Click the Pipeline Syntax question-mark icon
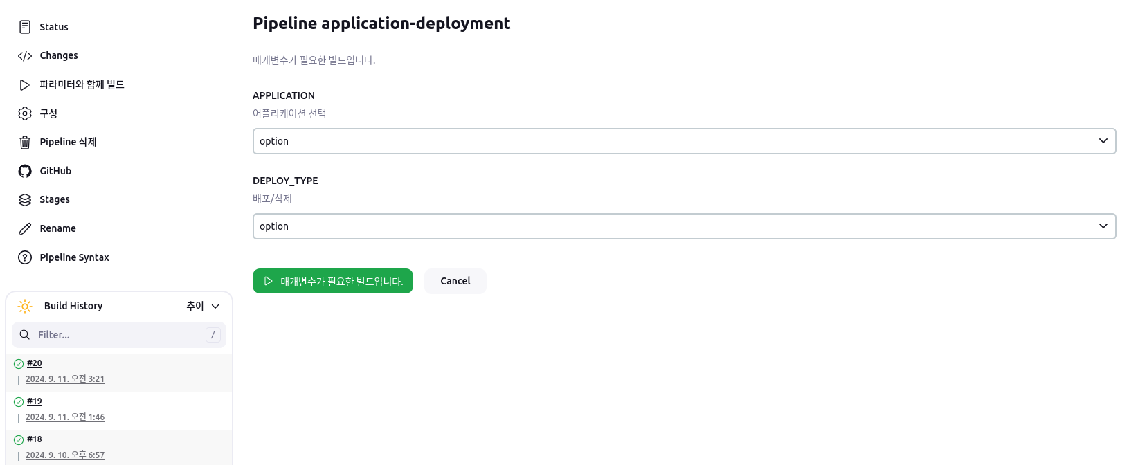Viewport: 1138px width, 465px height. (x=25, y=257)
